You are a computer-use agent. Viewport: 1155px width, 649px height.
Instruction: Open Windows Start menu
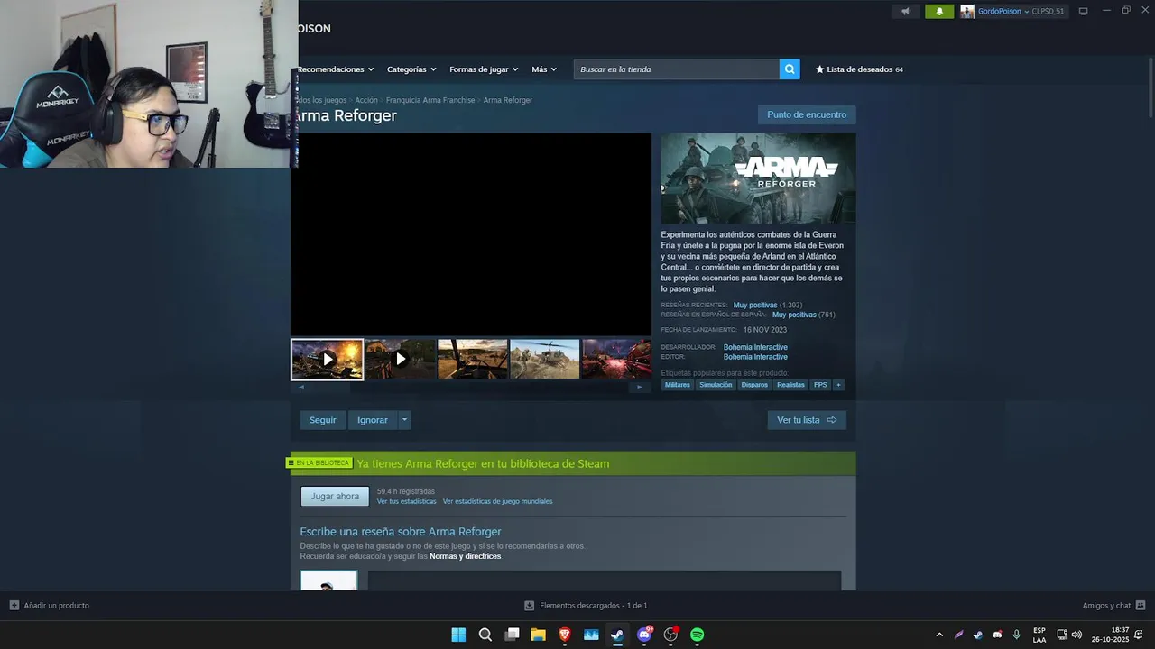click(458, 635)
